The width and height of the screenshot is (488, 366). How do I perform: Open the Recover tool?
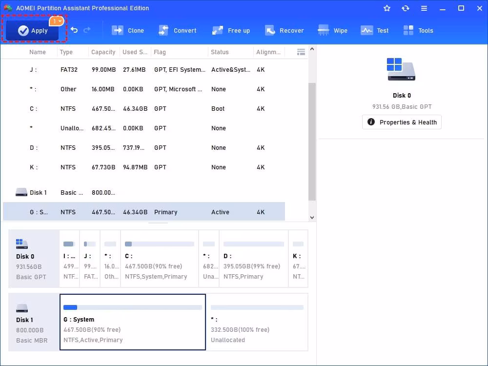click(284, 30)
